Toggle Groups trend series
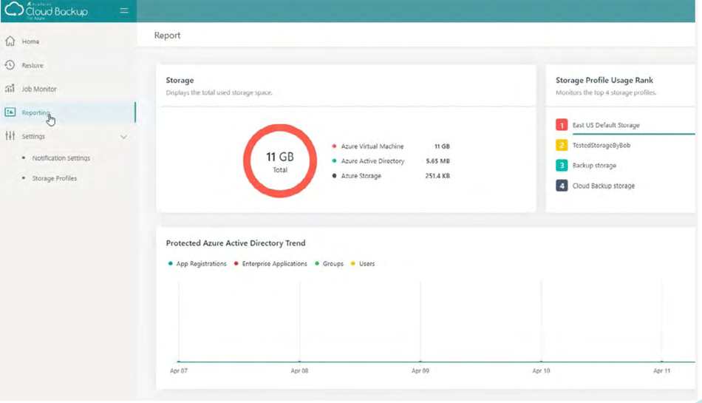 [x=329, y=264]
